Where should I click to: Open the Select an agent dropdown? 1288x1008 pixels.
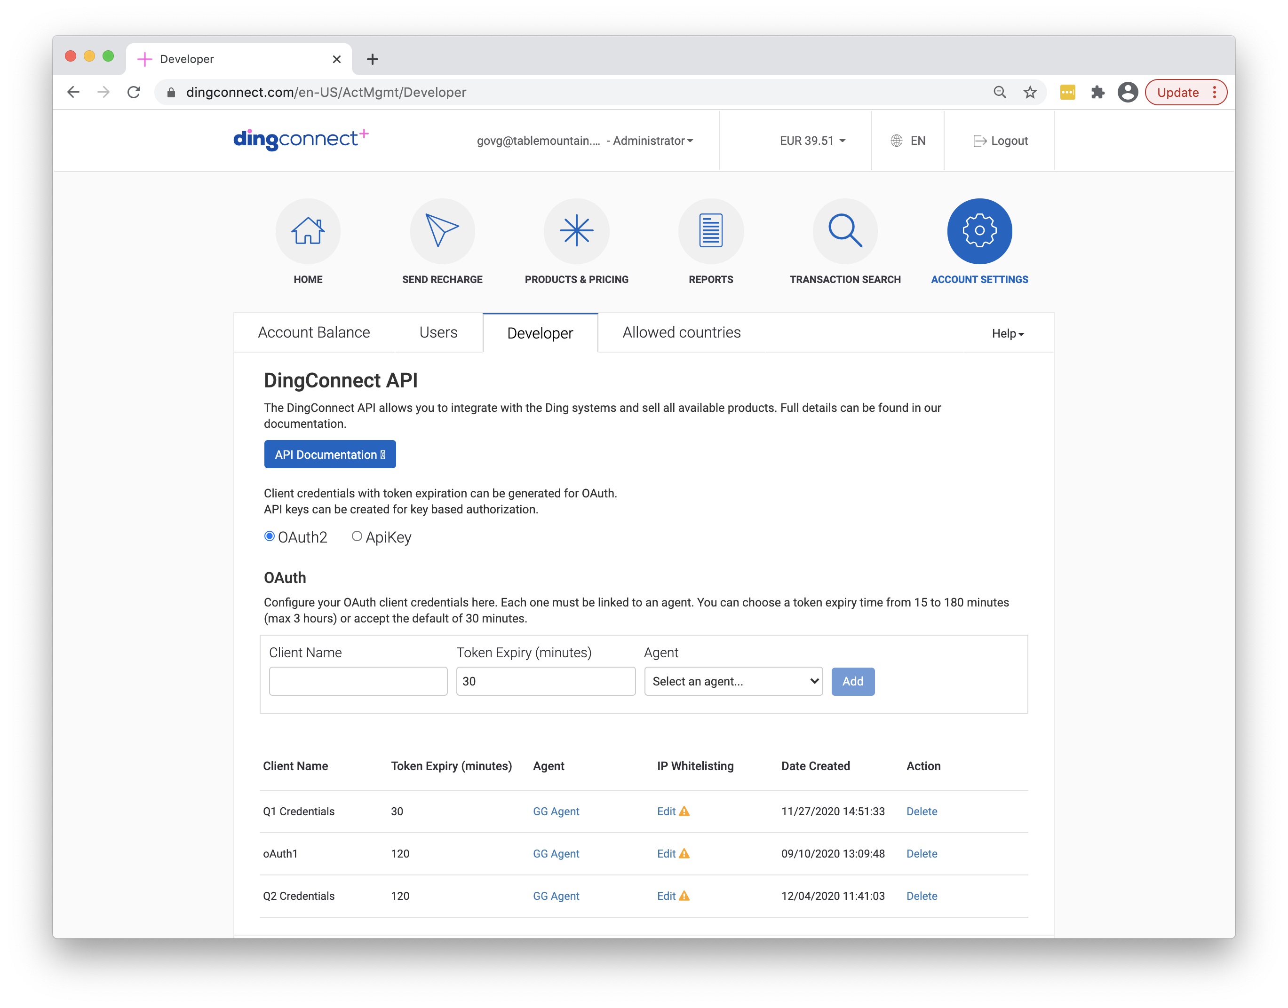[x=733, y=681]
